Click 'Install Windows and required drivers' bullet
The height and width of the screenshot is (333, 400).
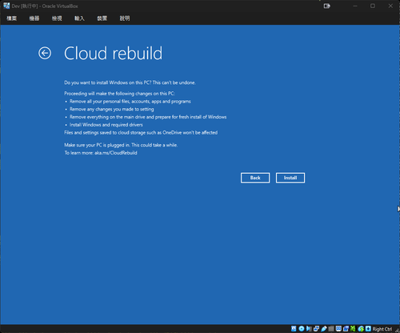point(106,125)
